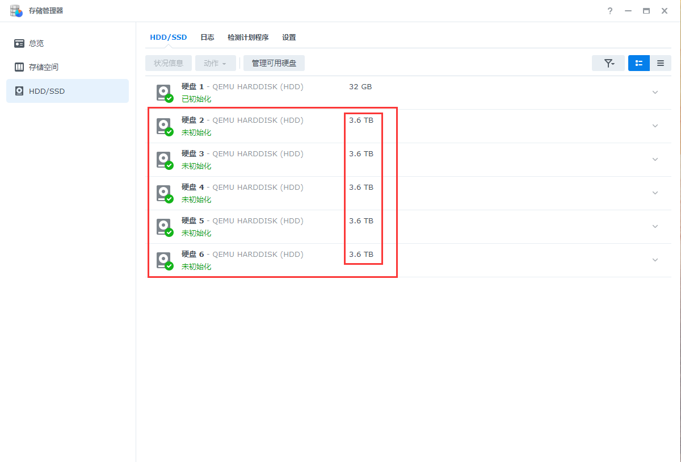This screenshot has width=681, height=462.
Task: Click the 状况信息 button
Action: point(168,63)
